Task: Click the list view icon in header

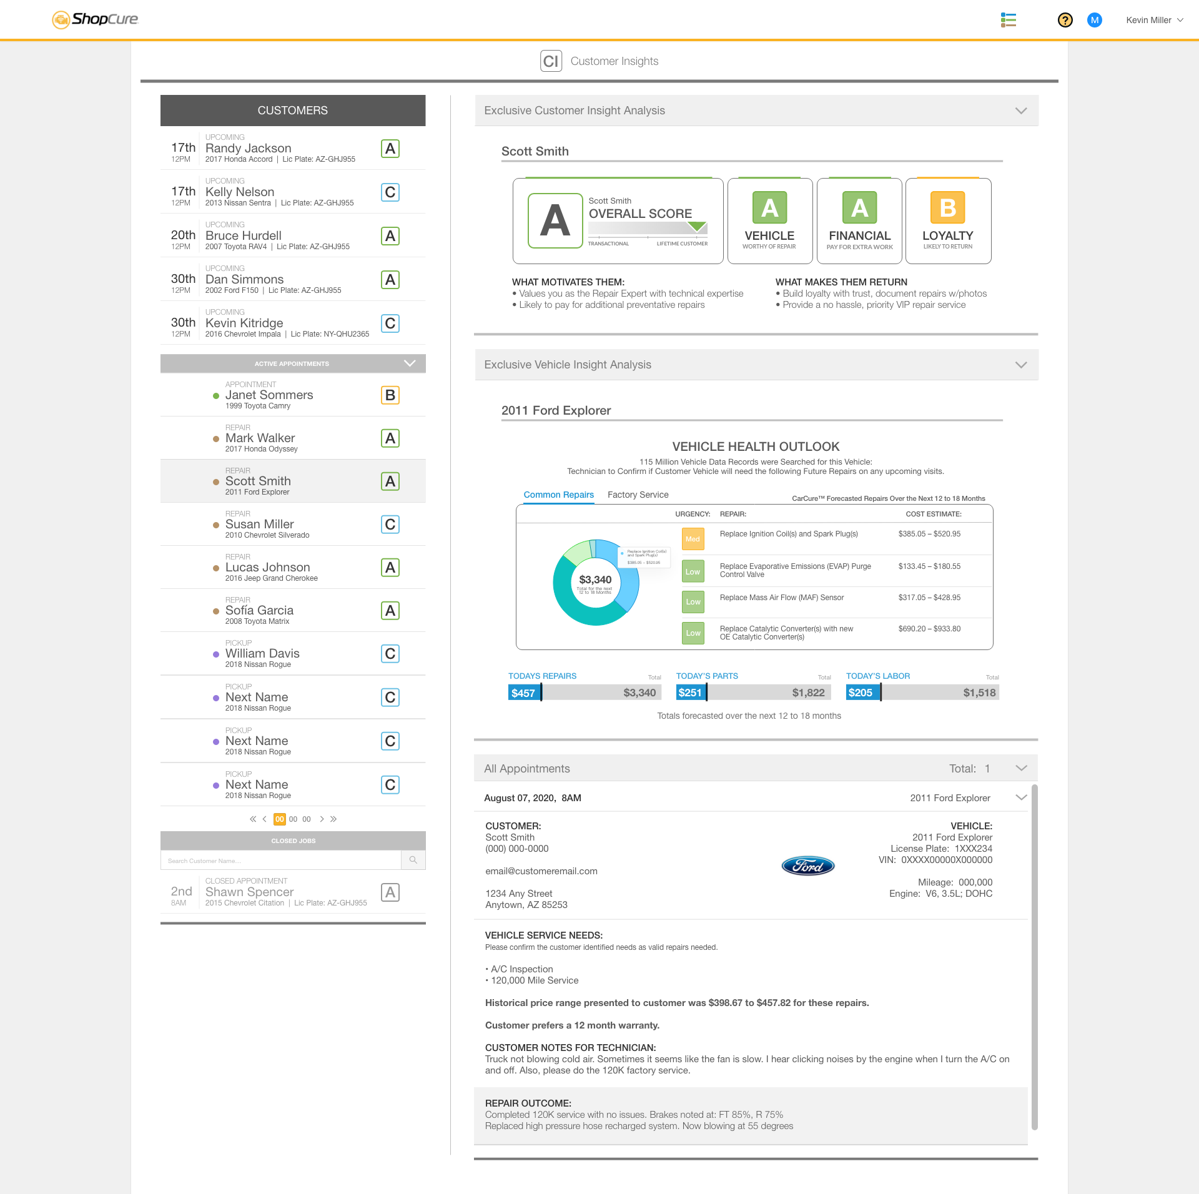Action: pos(1008,20)
